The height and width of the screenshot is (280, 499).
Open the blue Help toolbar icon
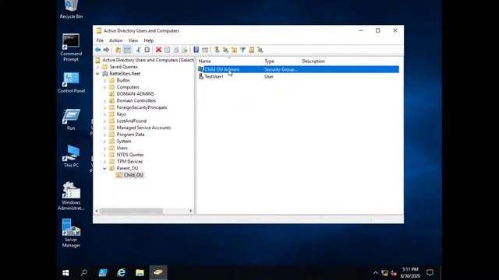[x=196, y=50]
